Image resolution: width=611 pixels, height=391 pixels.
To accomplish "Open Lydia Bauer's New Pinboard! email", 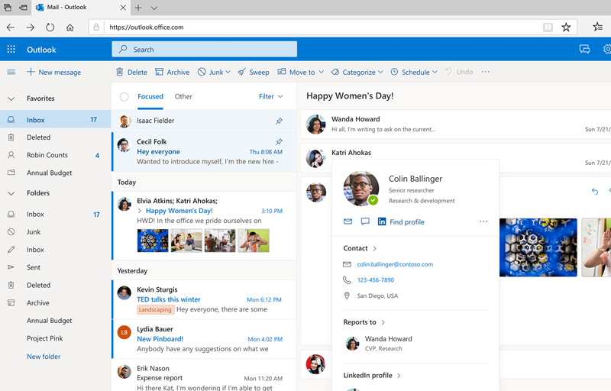I will (204, 339).
